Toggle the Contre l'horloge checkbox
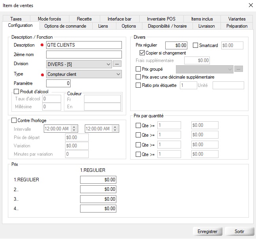This screenshot has width=256, height=239. click(x=14, y=120)
